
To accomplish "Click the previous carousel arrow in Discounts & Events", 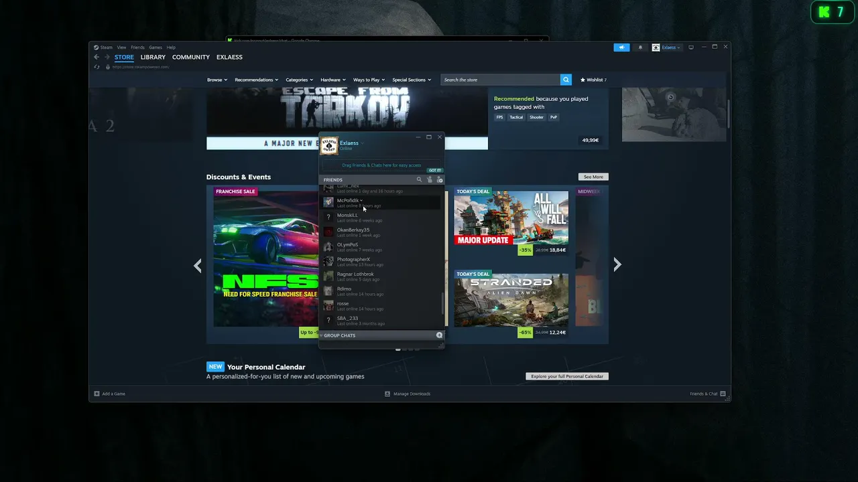I will coord(197,265).
